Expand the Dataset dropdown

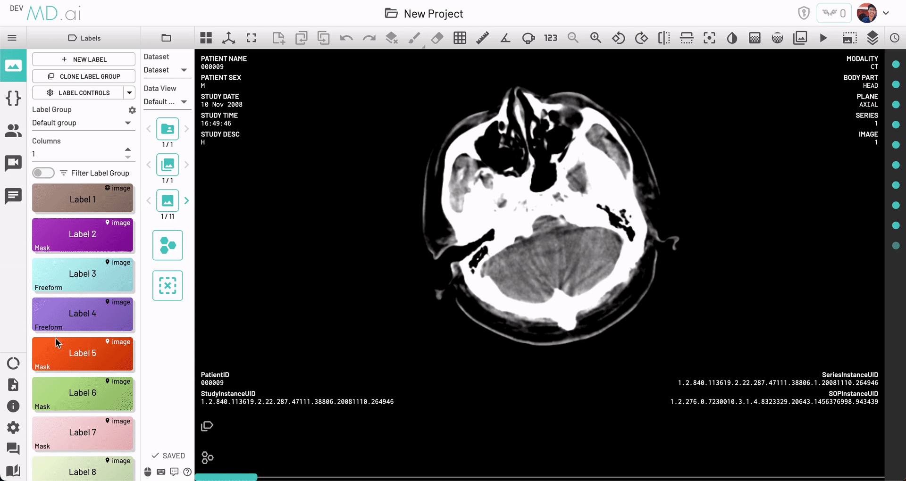coord(165,70)
